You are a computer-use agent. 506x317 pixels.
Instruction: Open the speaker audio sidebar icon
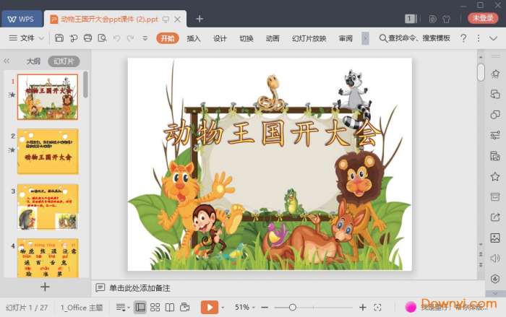[495, 259]
